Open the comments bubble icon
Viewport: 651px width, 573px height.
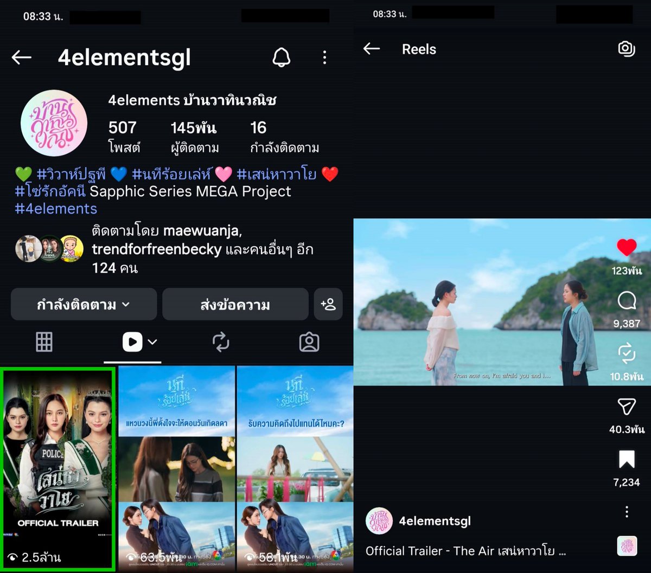coord(627,301)
